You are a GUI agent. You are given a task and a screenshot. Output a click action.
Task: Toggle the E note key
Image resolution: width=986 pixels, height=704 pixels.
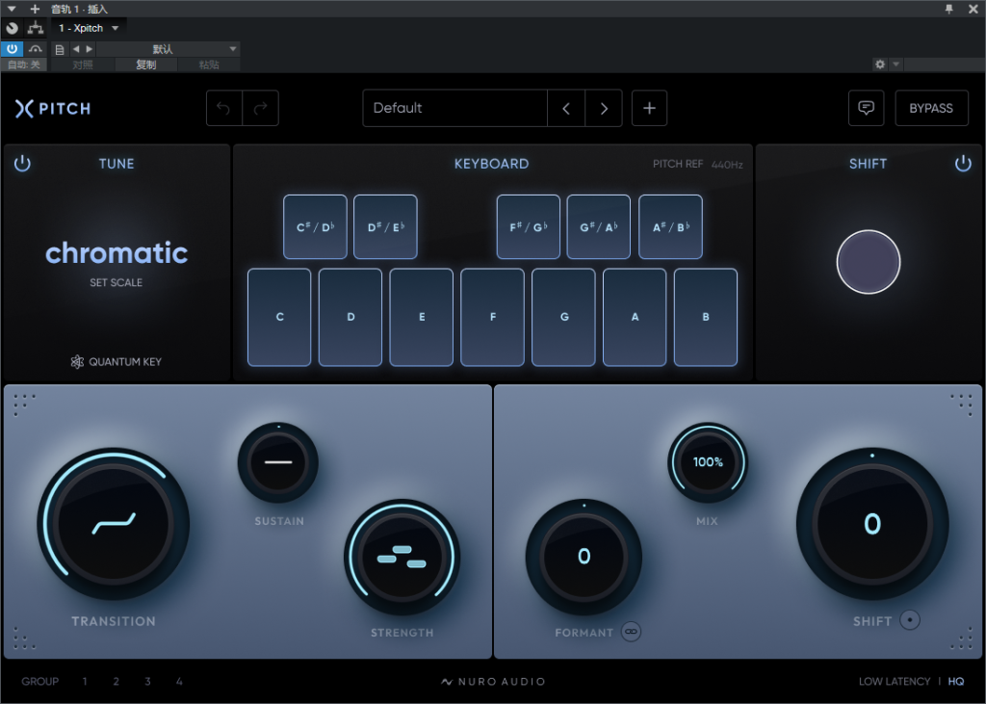point(422,317)
